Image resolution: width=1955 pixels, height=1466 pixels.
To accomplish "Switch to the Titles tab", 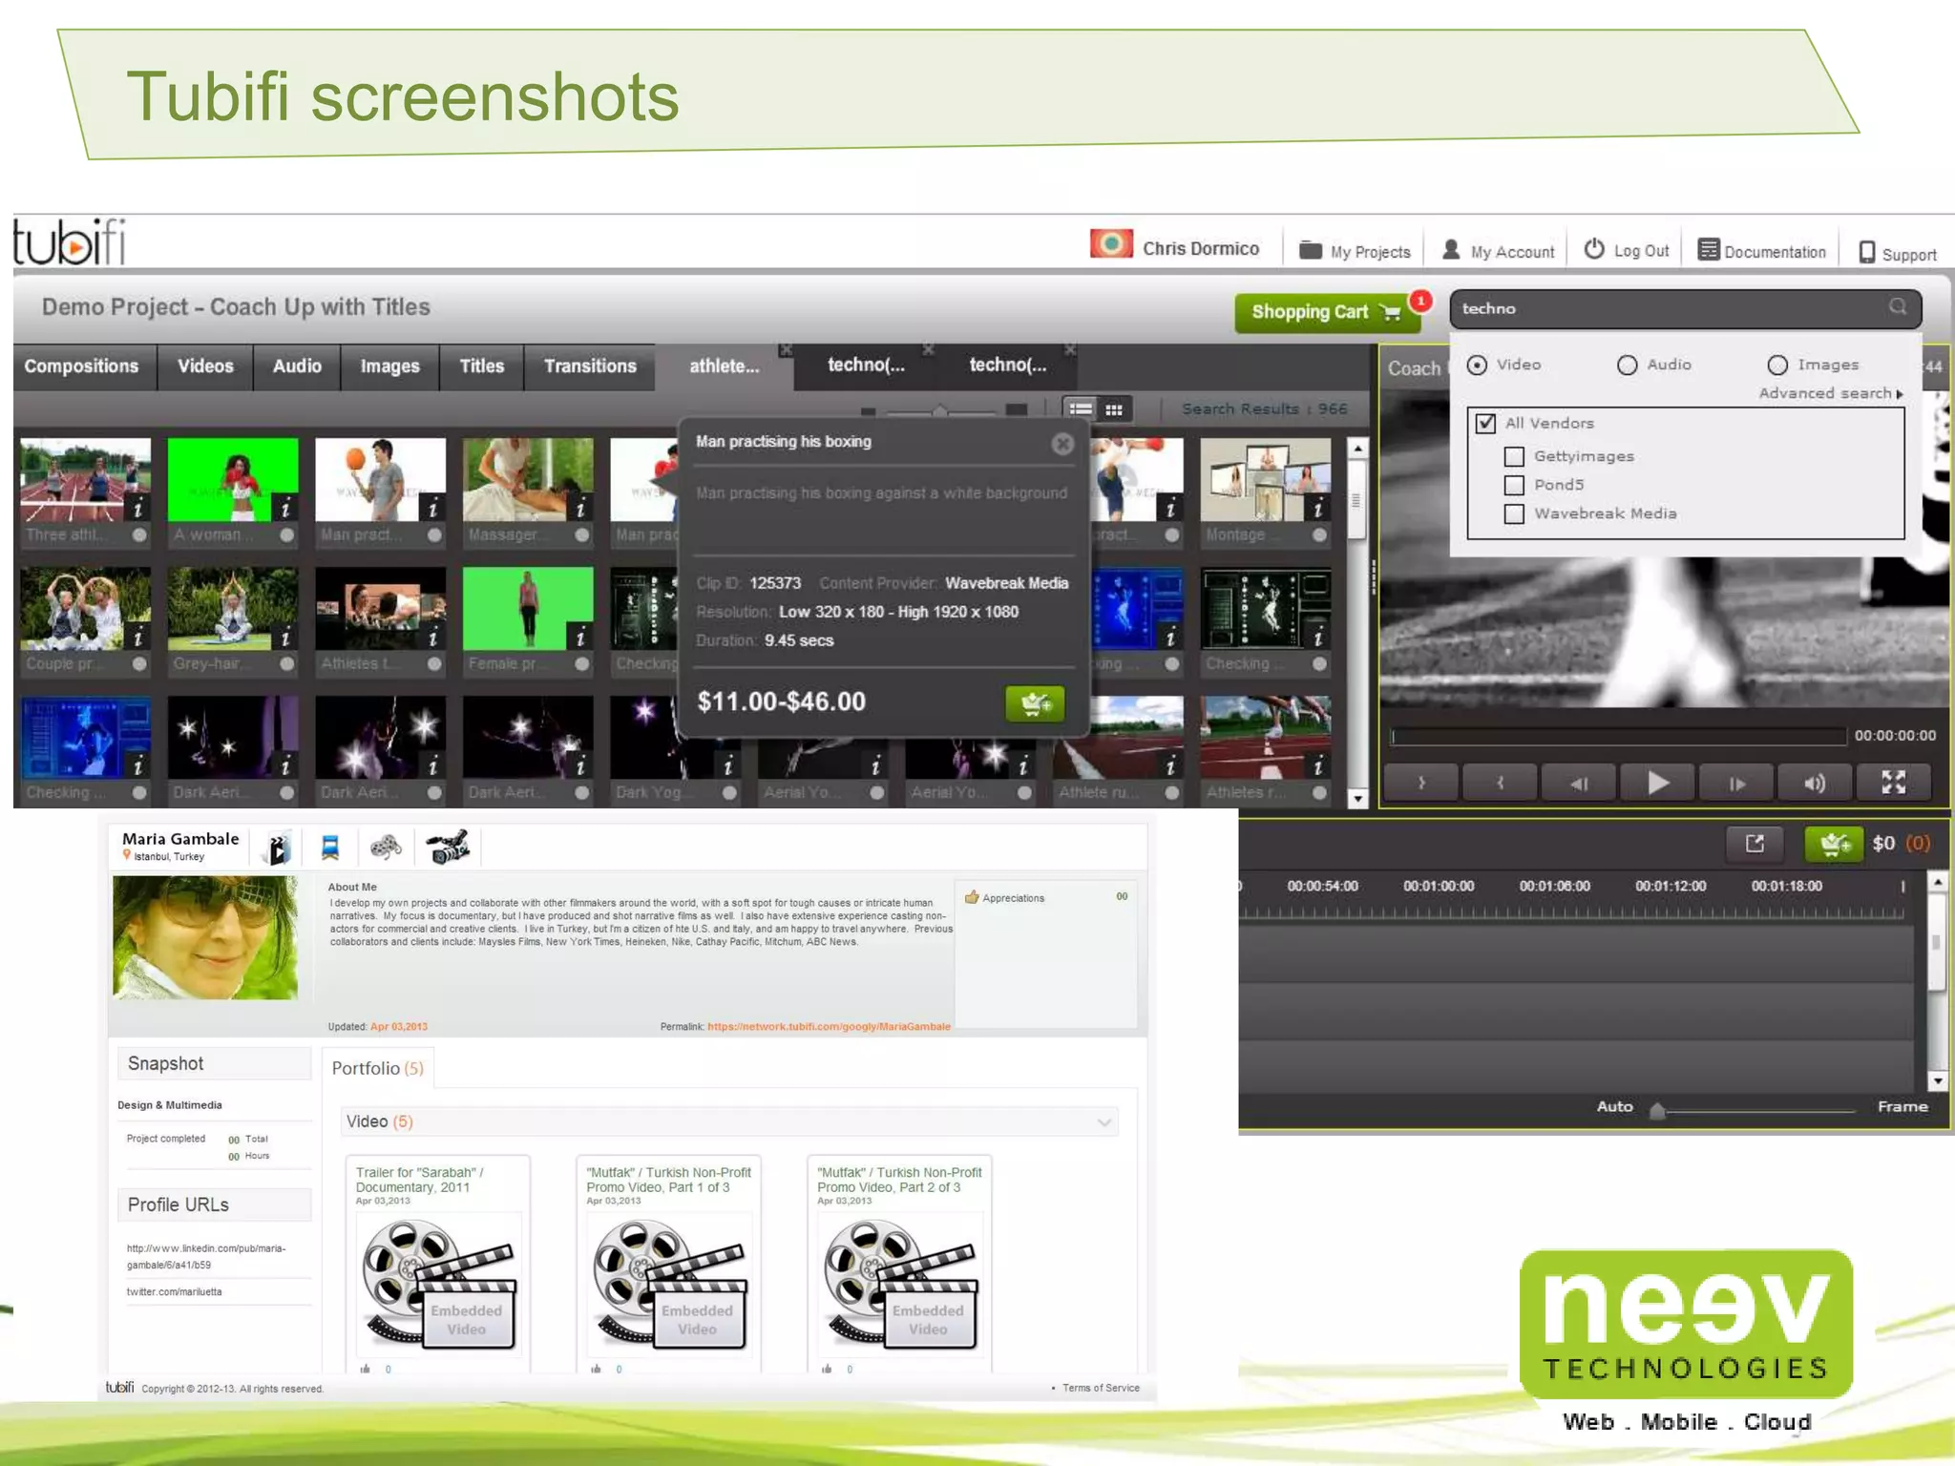I will point(481,366).
